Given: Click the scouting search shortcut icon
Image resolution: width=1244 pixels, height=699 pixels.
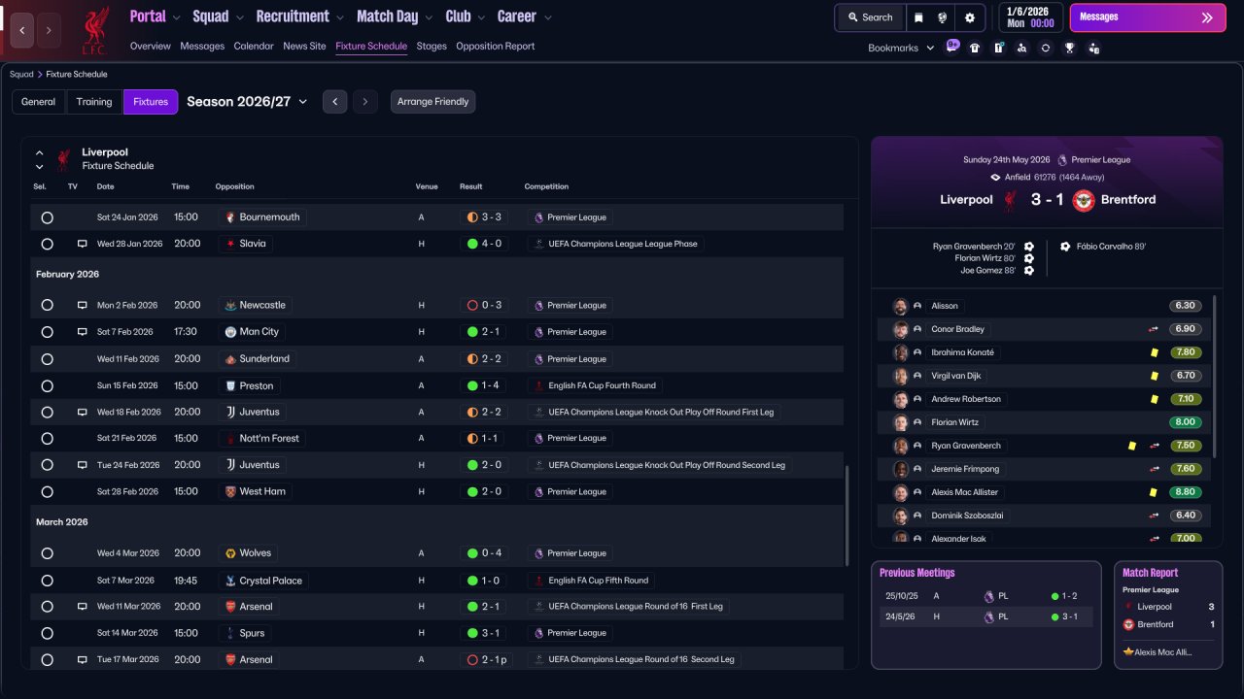Looking at the screenshot, I should pyautogui.click(x=1021, y=48).
